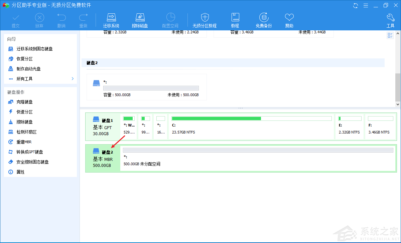
Task: Open the 免费备份 free backup tool
Action: [x=264, y=20]
